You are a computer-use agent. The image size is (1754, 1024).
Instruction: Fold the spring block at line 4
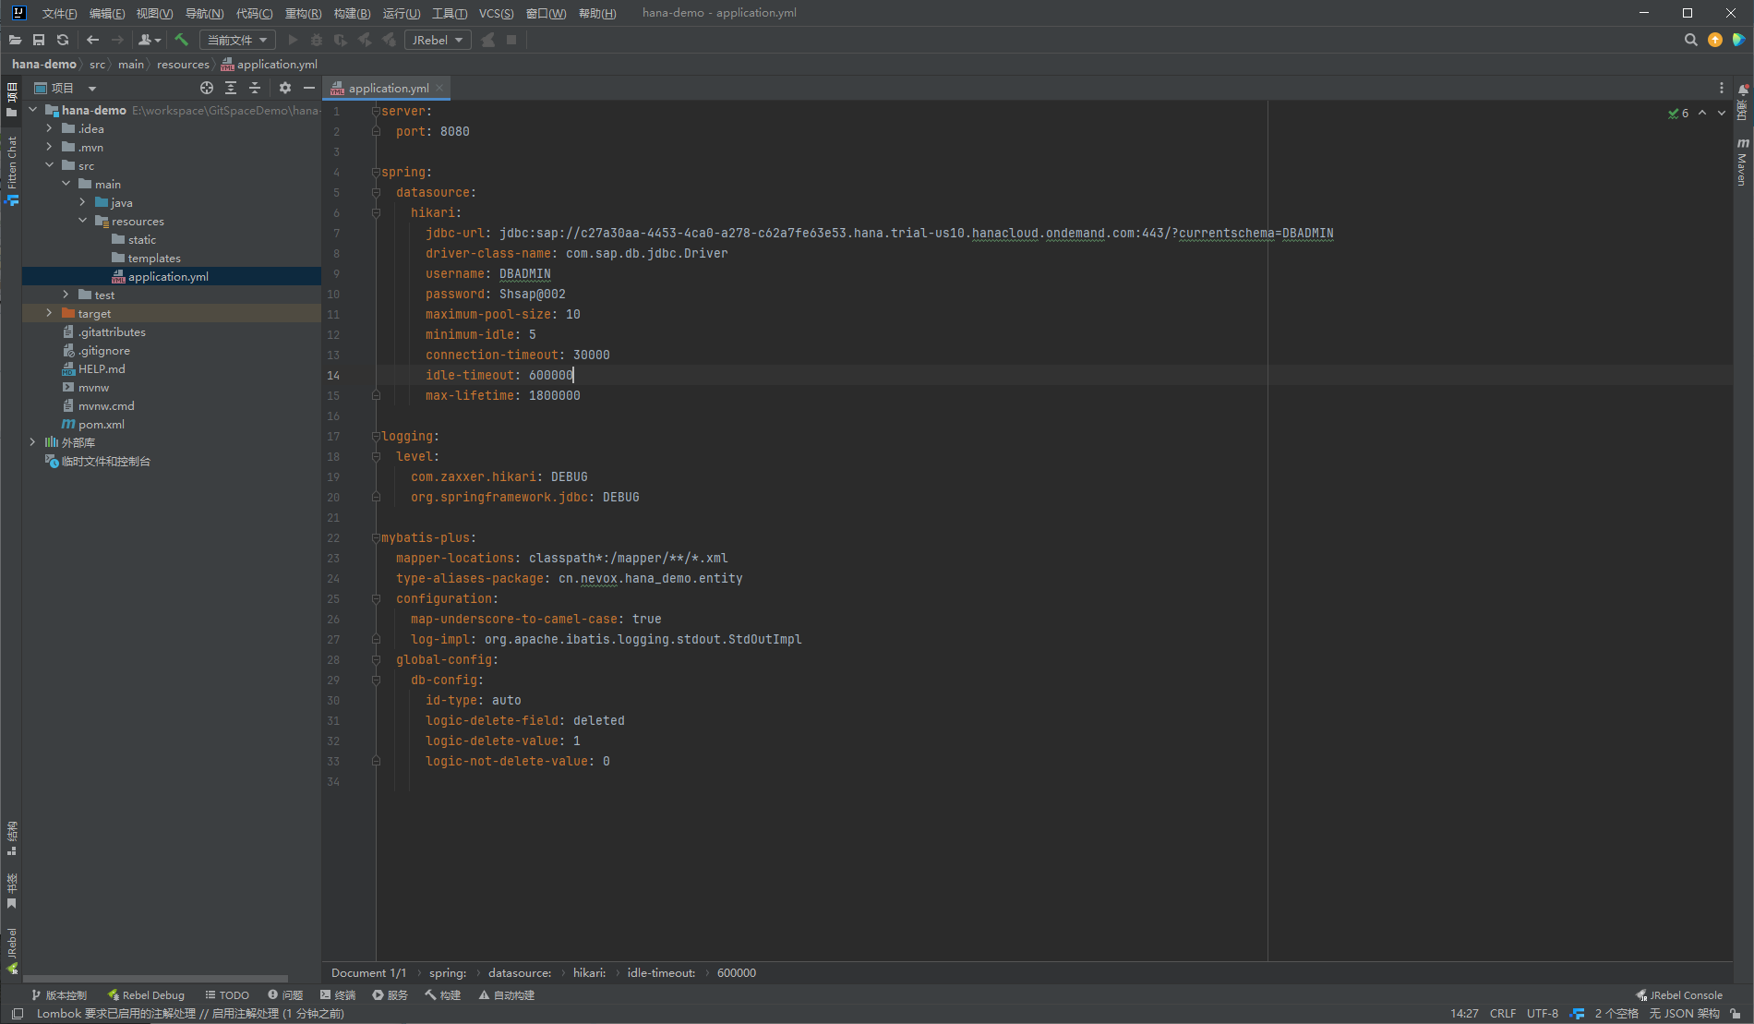click(376, 172)
